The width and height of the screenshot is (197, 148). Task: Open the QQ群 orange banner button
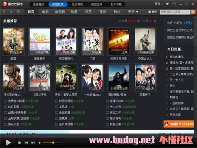point(179,124)
